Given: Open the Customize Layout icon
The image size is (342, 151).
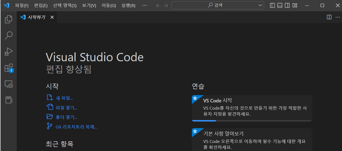Looking at the screenshot, I should click(x=295, y=5).
